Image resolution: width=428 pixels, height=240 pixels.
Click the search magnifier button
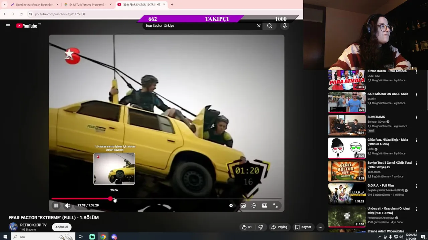point(270,26)
